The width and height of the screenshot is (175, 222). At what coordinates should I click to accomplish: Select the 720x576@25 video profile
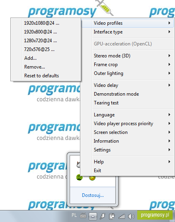[x=46, y=49]
